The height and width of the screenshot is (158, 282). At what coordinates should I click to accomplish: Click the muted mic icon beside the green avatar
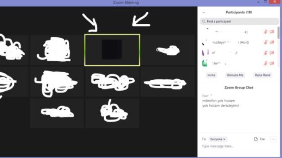point(266,63)
